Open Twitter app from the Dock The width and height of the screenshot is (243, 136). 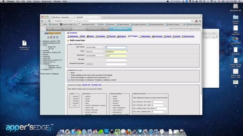point(140,131)
